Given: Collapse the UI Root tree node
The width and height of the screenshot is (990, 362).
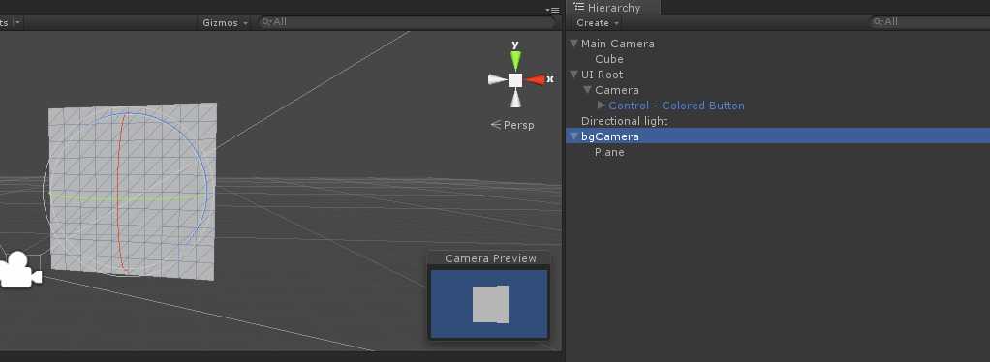Looking at the screenshot, I should (573, 75).
